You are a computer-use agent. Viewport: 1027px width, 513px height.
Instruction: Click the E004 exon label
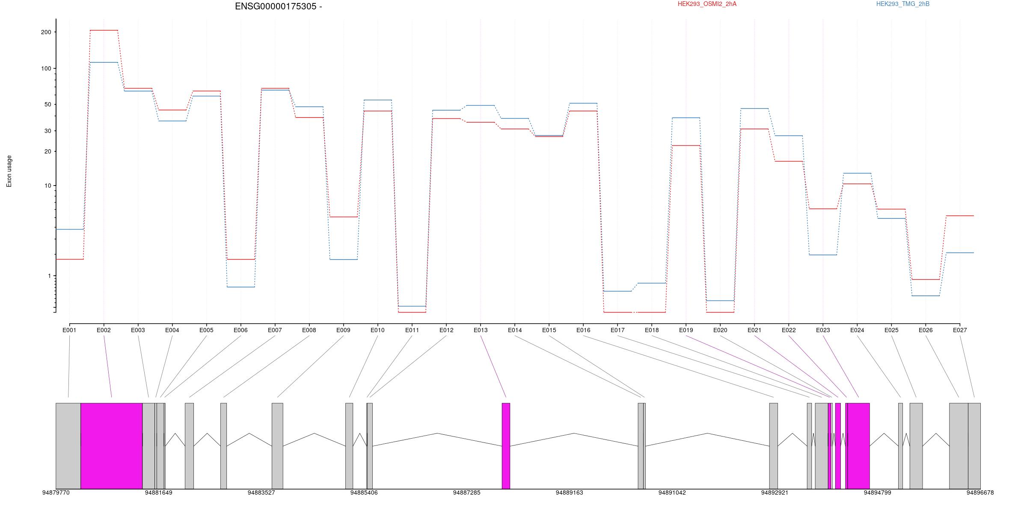coord(172,330)
